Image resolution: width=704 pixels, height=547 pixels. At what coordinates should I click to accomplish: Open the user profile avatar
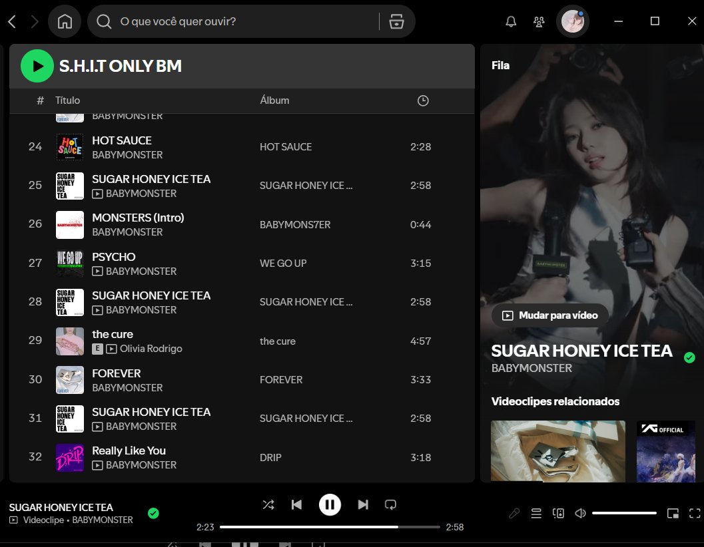pos(572,21)
